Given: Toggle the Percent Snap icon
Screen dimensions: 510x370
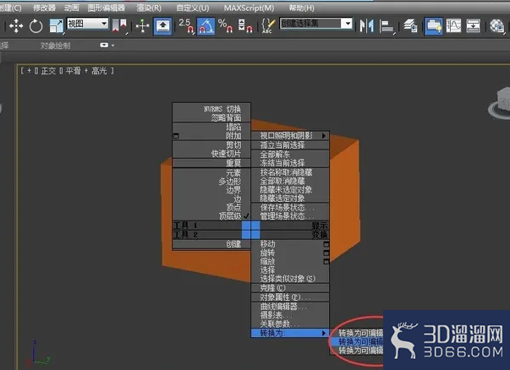Looking at the screenshot, I should [x=226, y=26].
